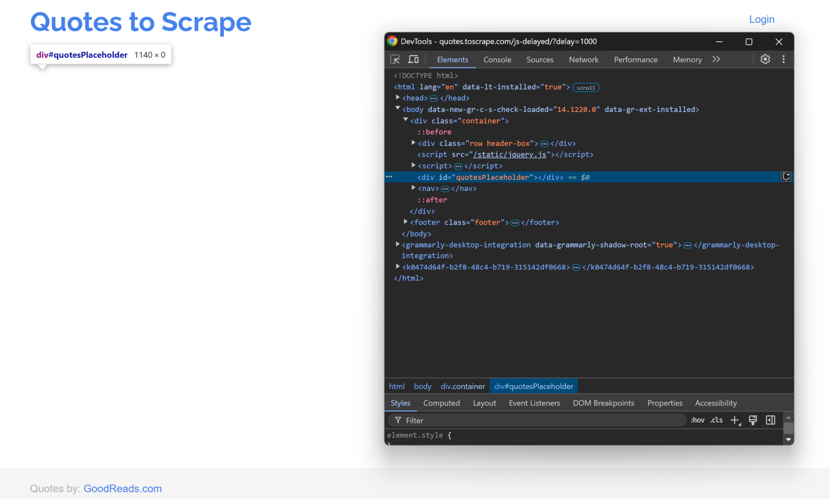Click the :hov pseudo-state icon
830x499 pixels.
(697, 420)
